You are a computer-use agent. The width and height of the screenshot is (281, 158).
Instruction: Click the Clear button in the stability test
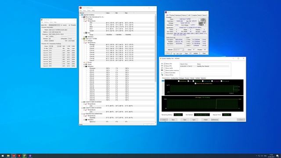(x=185, y=120)
